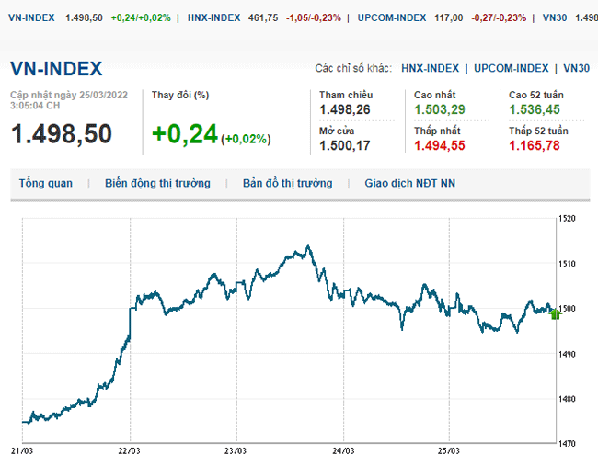Screen dimensions: 598x466
Task: Click the green up-arrow marker on the chart
Action: 555,313
